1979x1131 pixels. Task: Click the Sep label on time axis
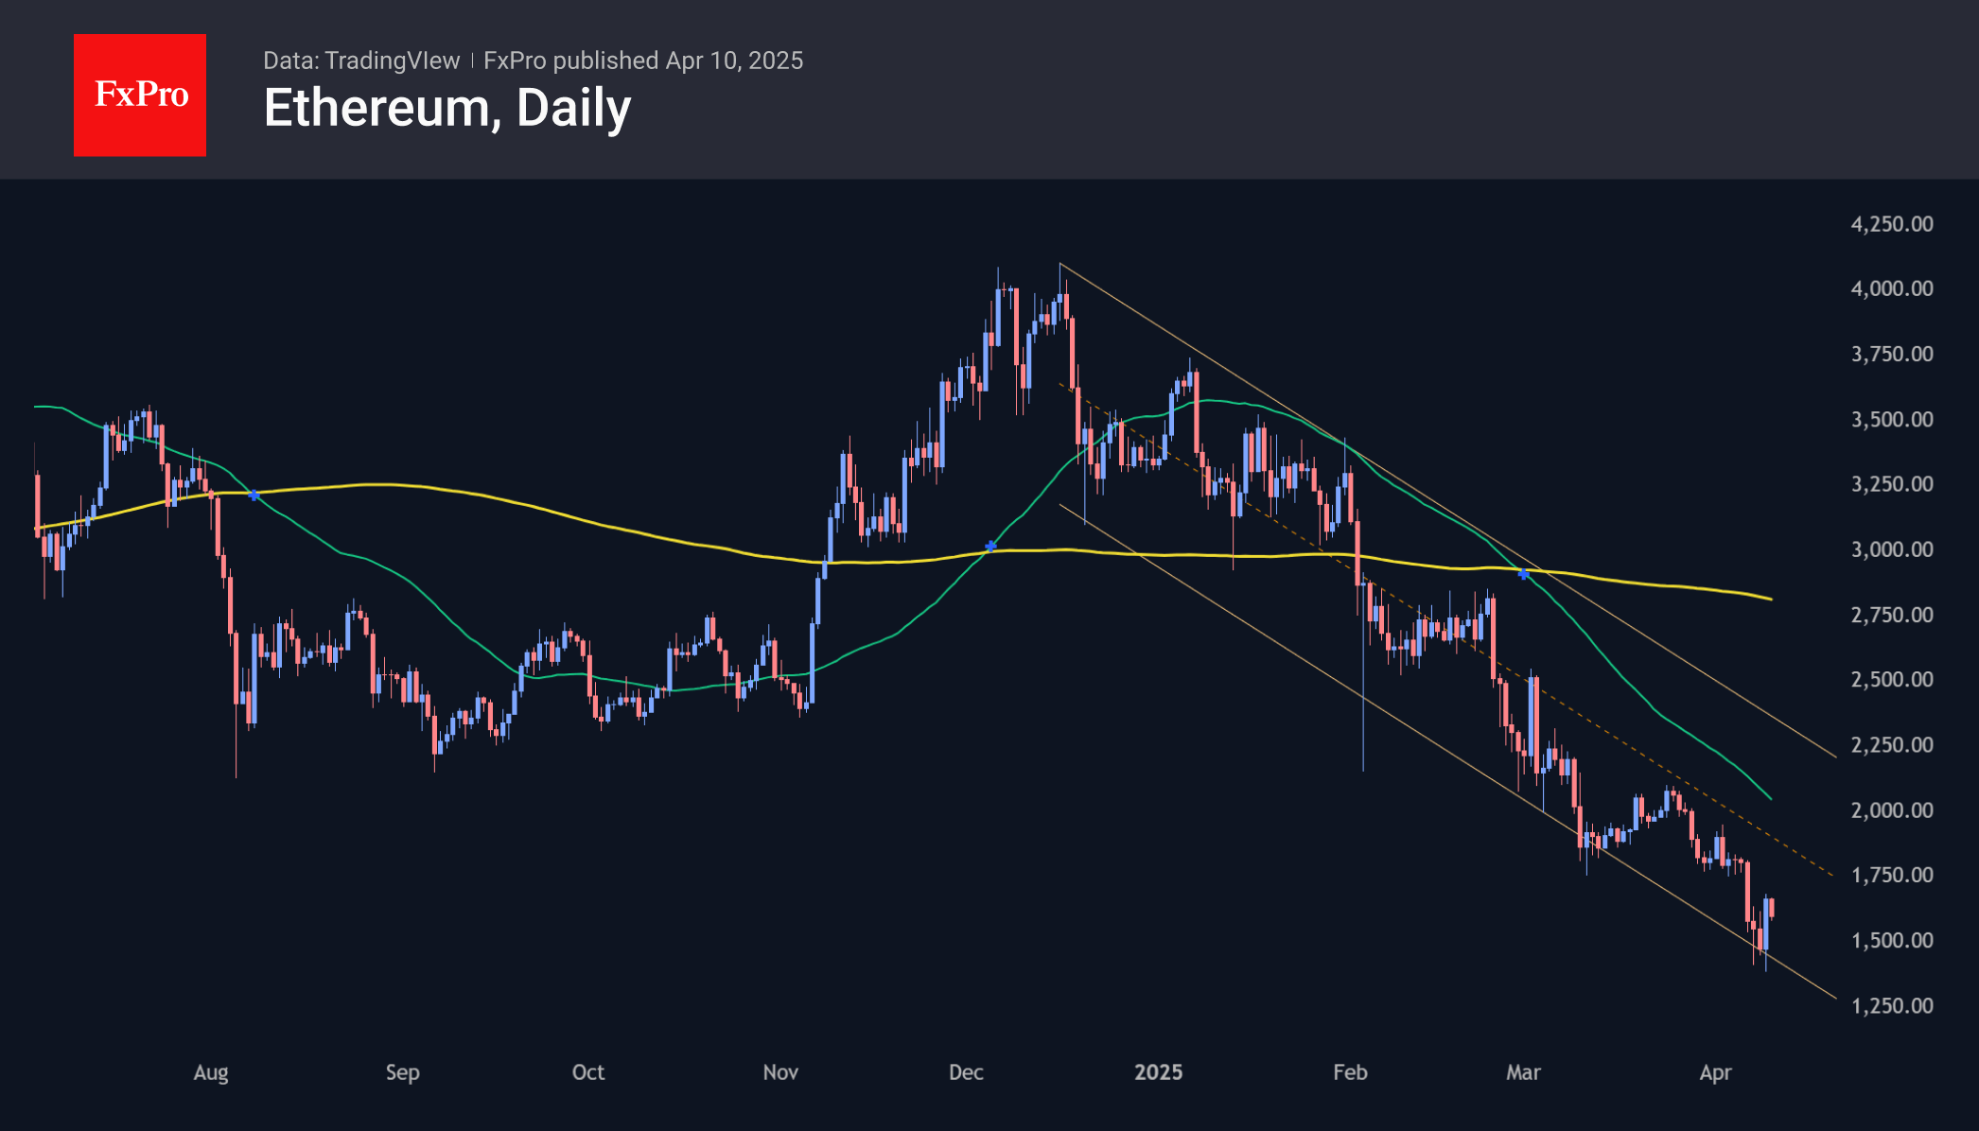point(402,1072)
